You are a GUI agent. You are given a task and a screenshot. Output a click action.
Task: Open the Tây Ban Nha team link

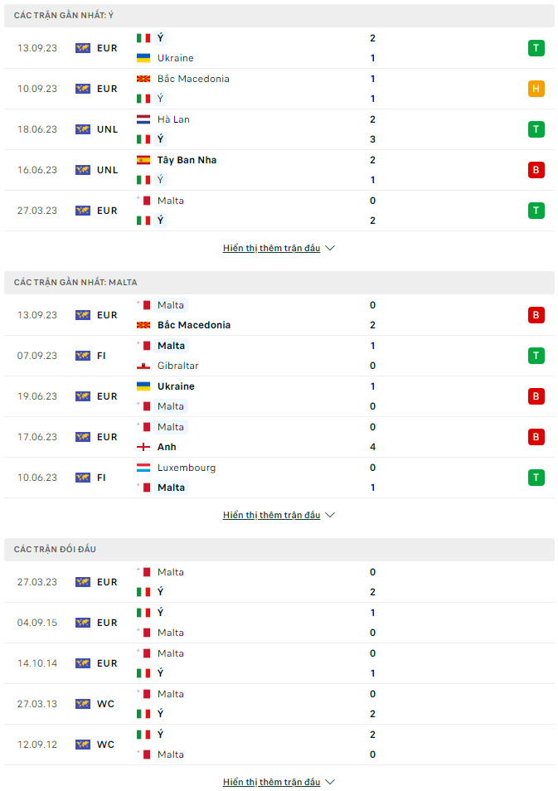[x=187, y=160]
